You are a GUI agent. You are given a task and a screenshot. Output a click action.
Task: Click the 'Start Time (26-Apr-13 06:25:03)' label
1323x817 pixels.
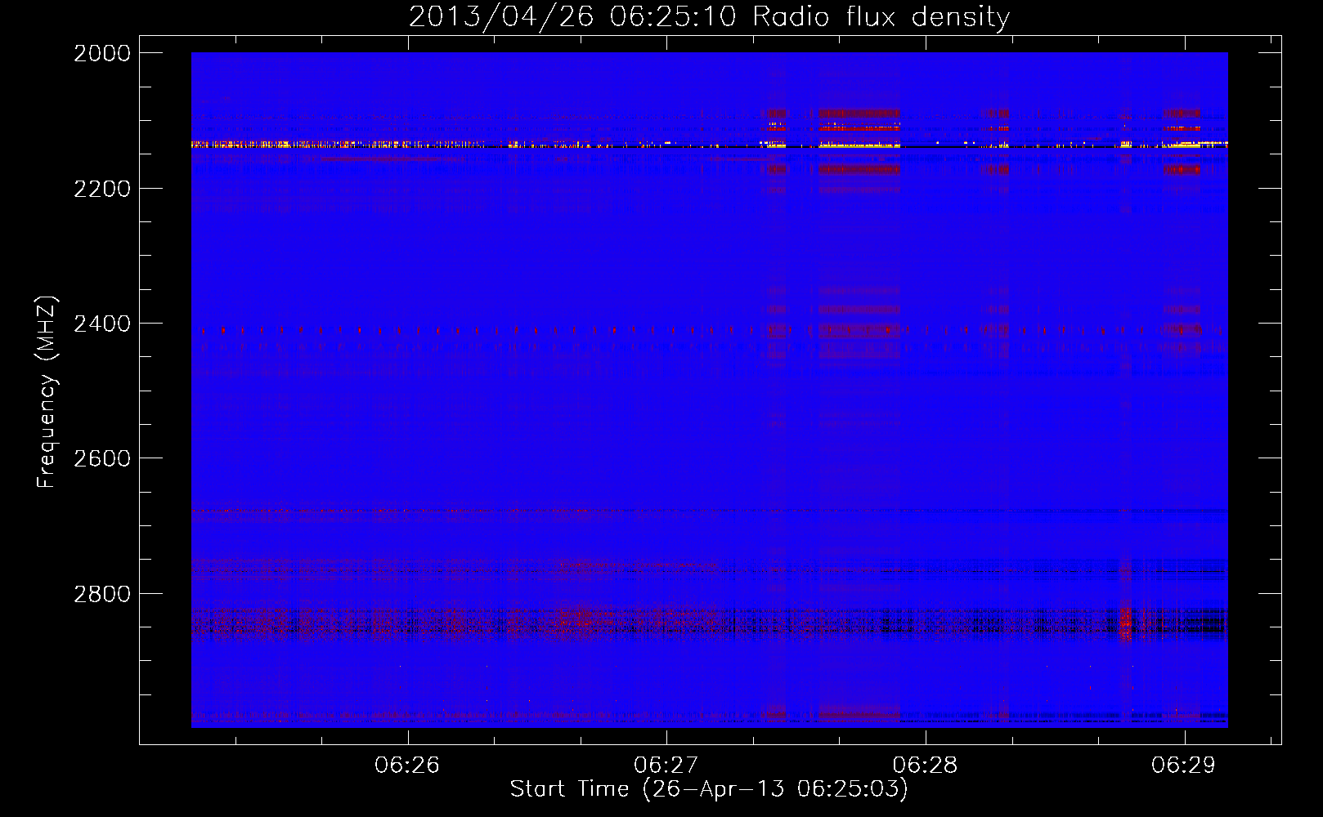[x=709, y=789]
